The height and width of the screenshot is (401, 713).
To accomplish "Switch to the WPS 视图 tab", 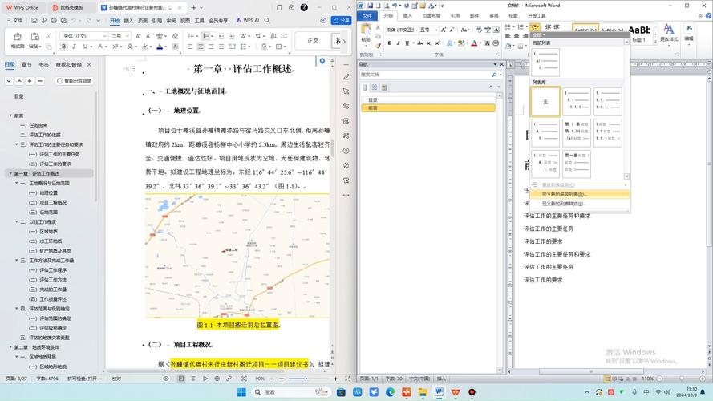I will pos(185,21).
